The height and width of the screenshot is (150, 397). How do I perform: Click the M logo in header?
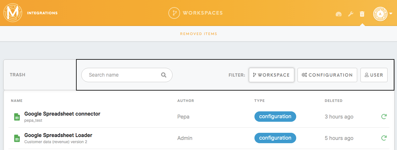(12, 13)
